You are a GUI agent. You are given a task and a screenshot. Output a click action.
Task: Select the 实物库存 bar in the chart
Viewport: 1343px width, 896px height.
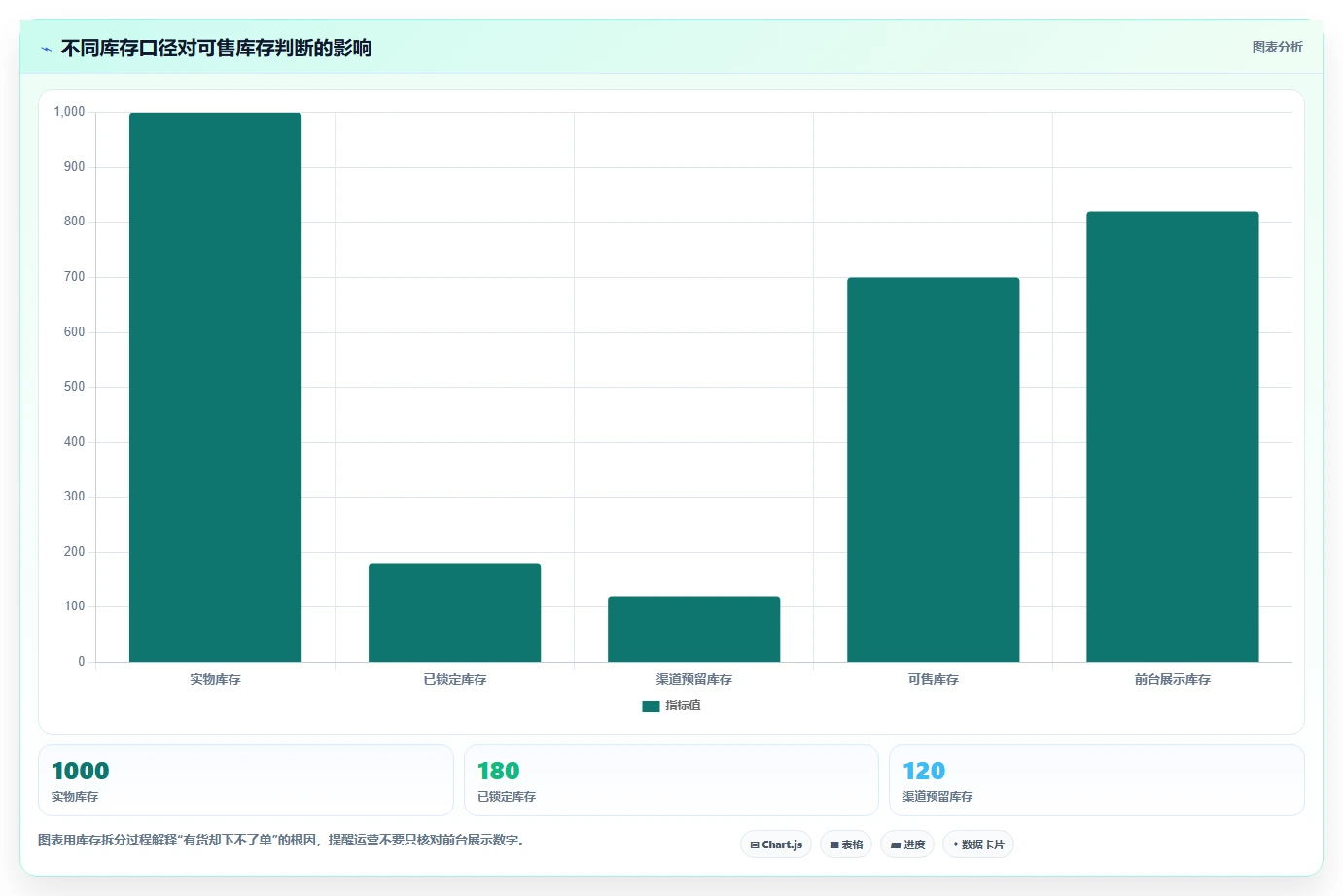(215, 388)
